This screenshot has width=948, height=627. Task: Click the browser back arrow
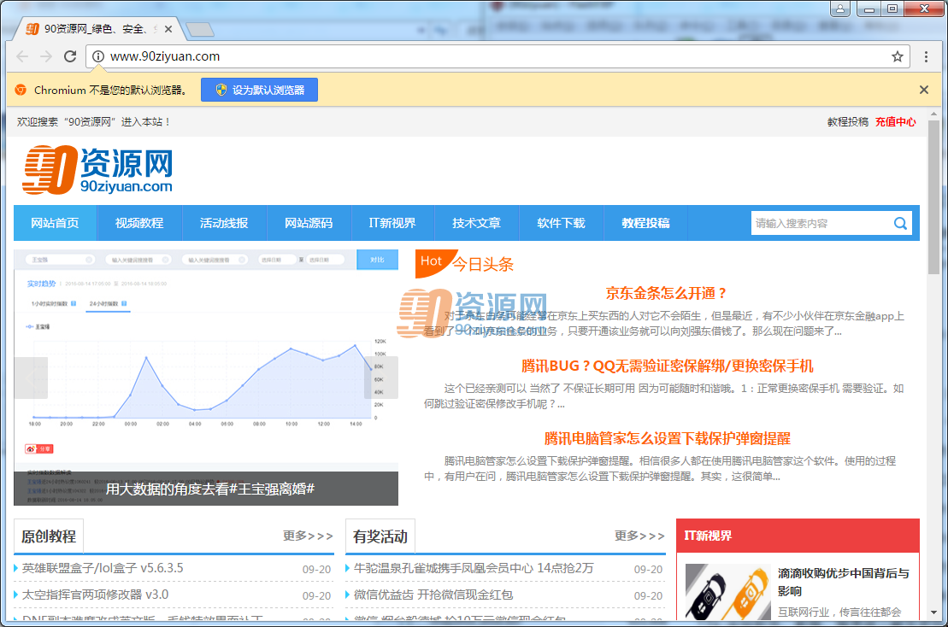click(x=22, y=56)
